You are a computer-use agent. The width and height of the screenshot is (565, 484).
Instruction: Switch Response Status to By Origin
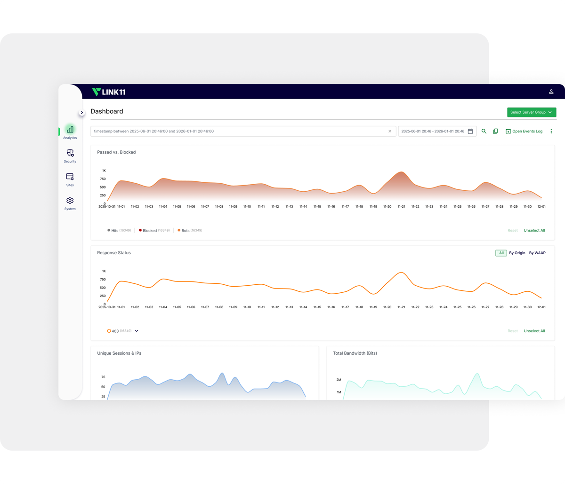(x=517, y=253)
